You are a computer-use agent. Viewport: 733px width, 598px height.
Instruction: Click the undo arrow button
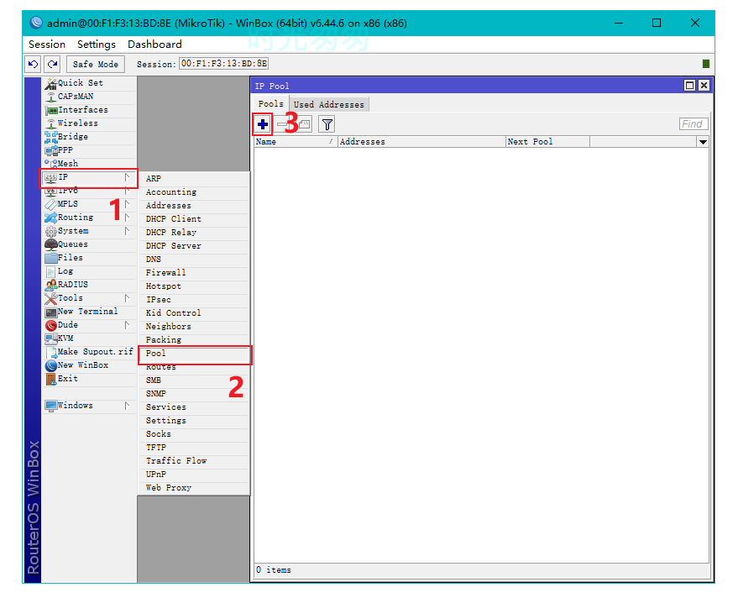tap(33, 64)
